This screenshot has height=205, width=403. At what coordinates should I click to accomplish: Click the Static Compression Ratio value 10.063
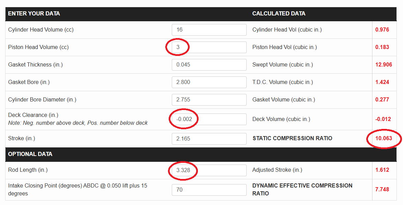pyautogui.click(x=383, y=139)
